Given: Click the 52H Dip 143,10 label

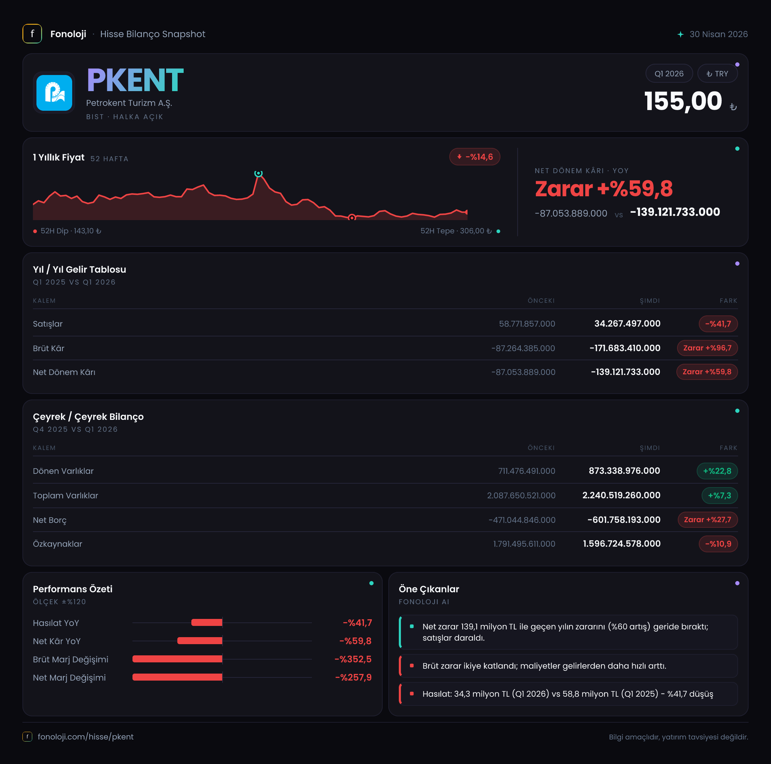Looking at the screenshot, I should (71, 231).
